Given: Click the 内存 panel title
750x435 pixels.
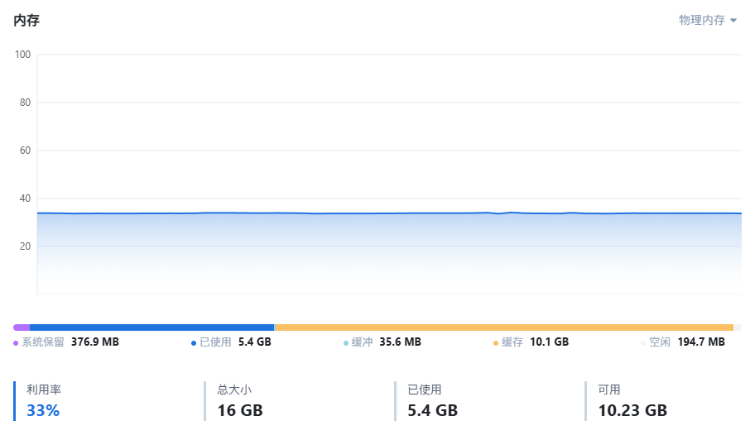Looking at the screenshot, I should point(26,21).
